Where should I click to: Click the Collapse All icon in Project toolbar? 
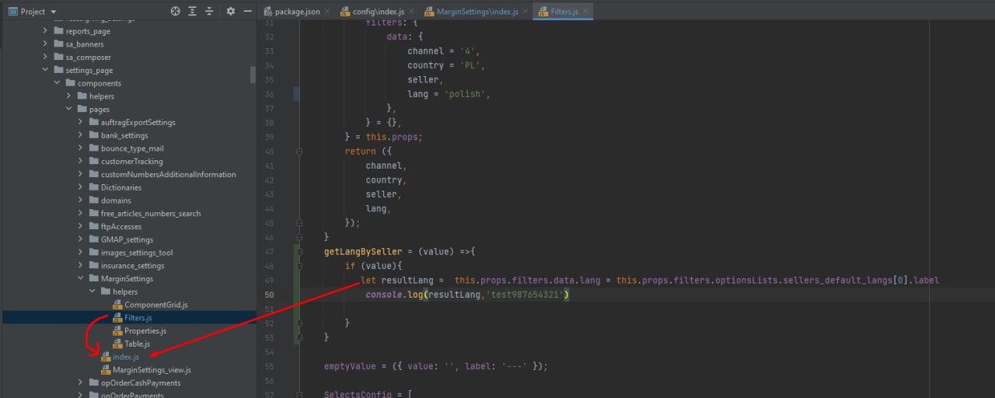209,12
